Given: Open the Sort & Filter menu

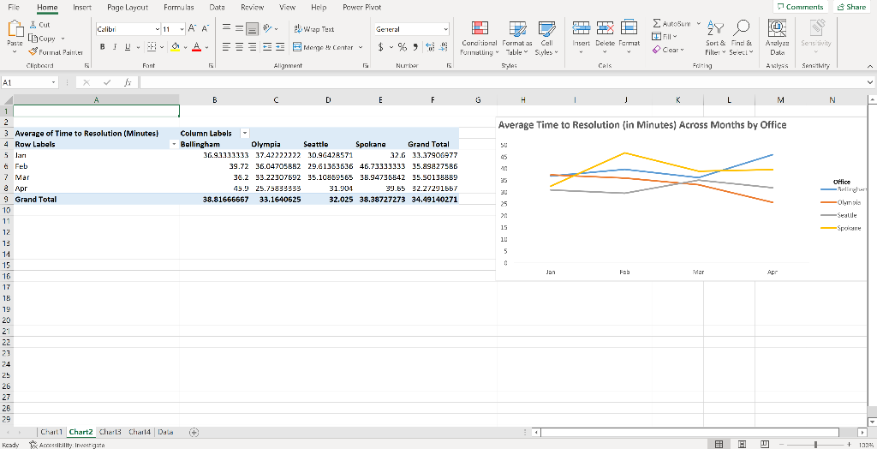Looking at the screenshot, I should 715,38.
